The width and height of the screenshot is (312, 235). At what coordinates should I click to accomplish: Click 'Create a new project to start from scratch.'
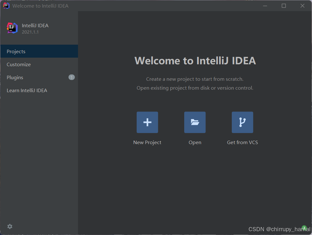pyautogui.click(x=195, y=79)
